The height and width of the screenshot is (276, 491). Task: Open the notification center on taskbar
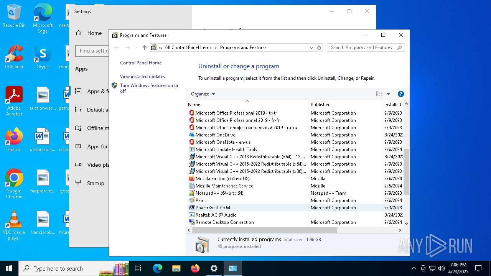click(x=478, y=268)
